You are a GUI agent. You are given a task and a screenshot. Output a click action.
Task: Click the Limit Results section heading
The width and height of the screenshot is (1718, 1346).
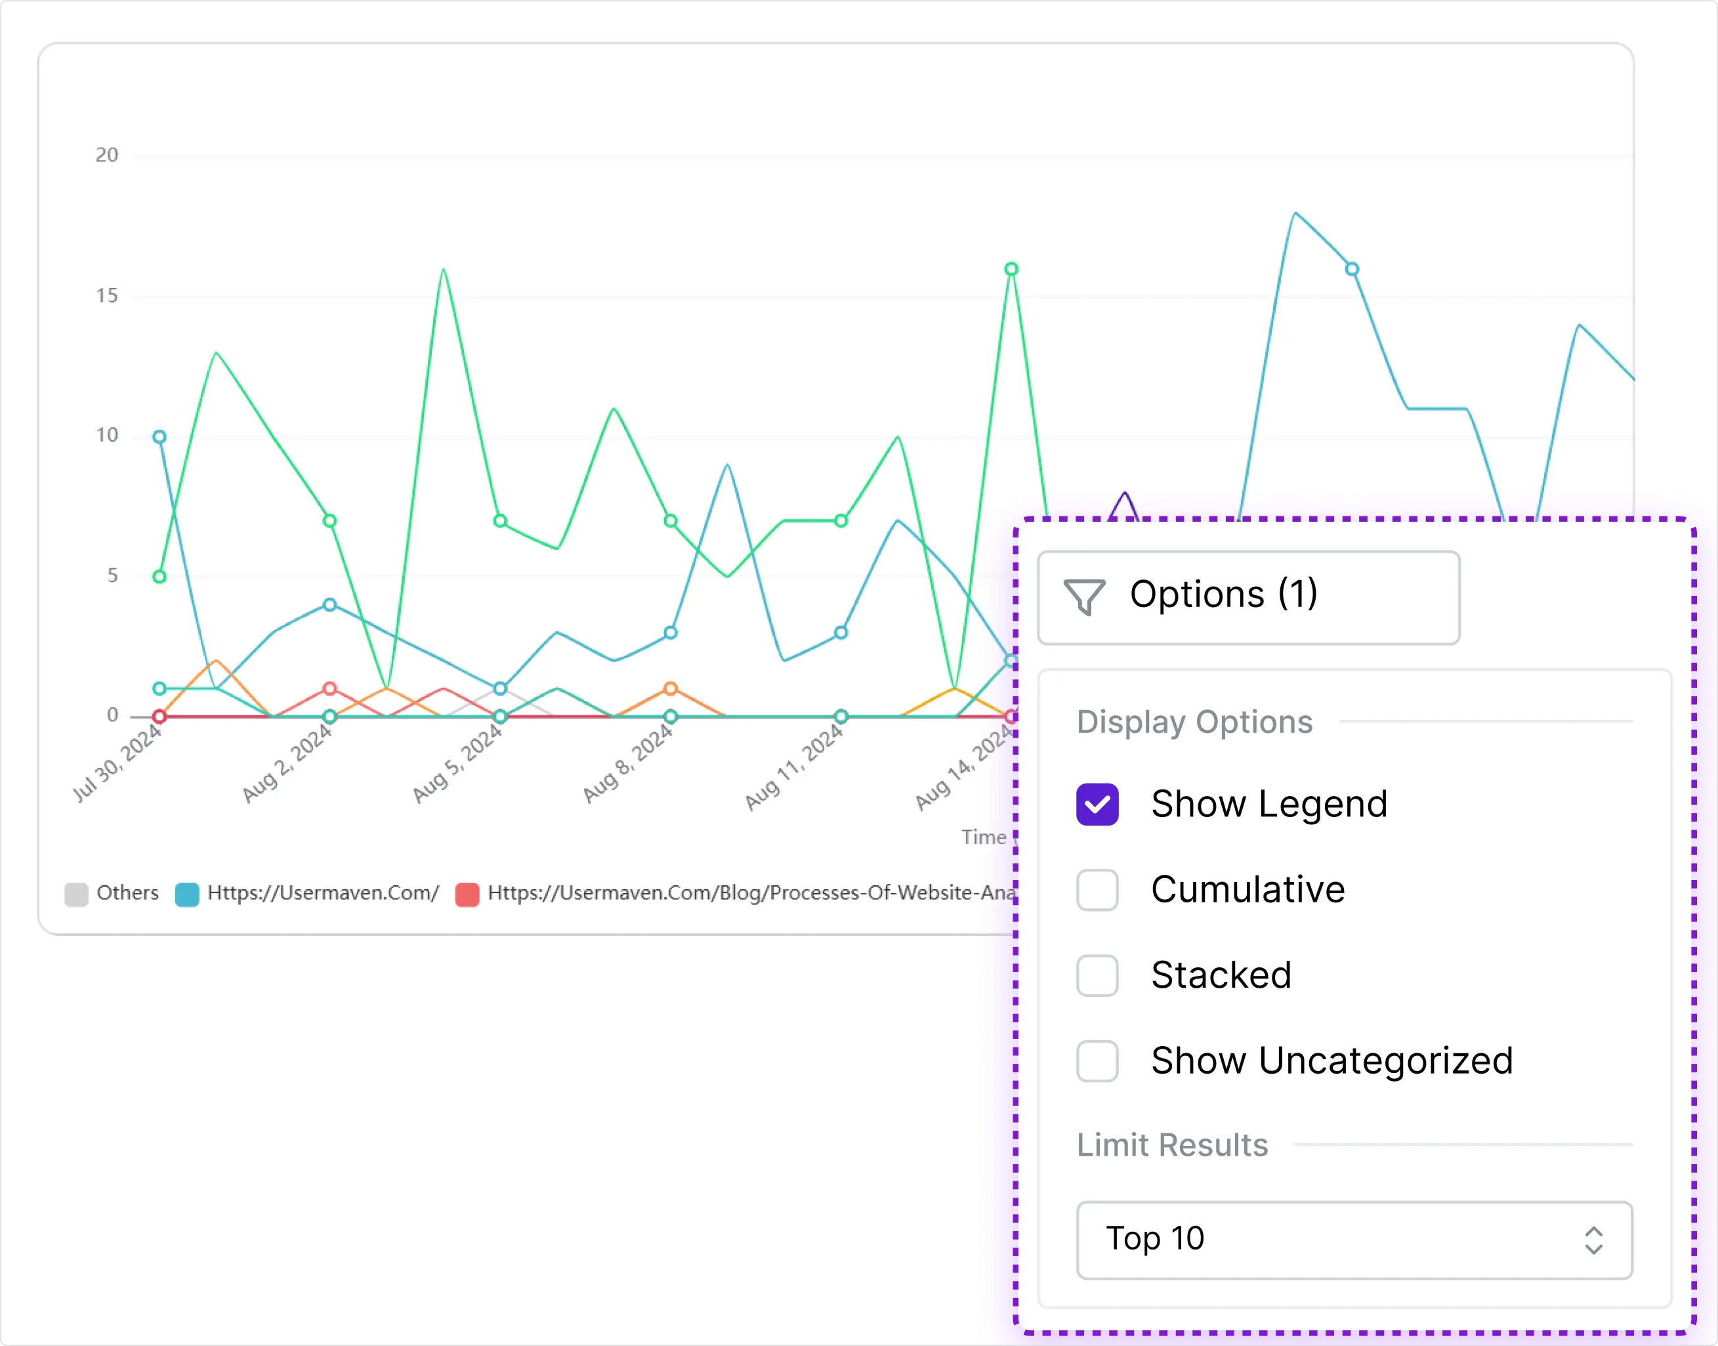1173,1145
